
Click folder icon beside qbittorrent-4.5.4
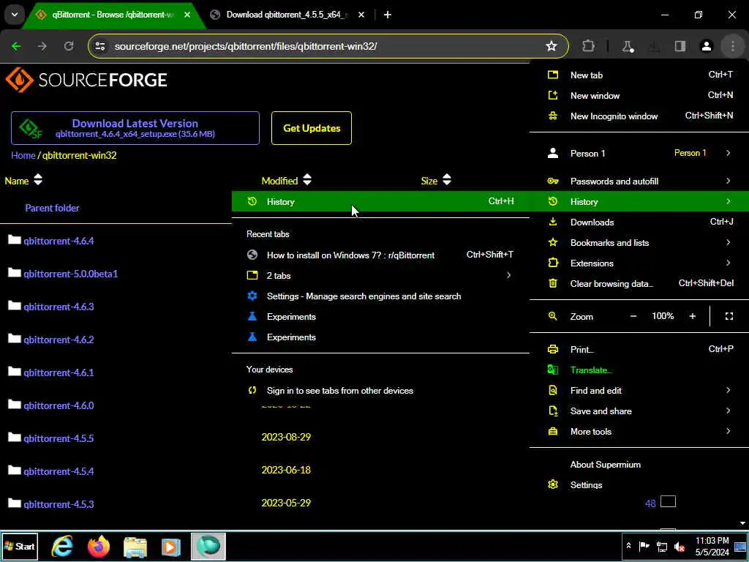(x=15, y=471)
